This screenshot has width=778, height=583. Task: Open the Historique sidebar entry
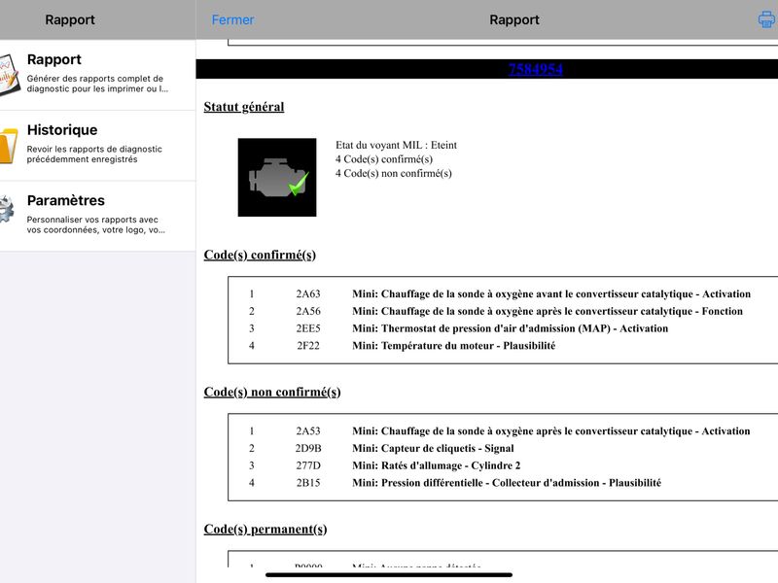pos(98,145)
